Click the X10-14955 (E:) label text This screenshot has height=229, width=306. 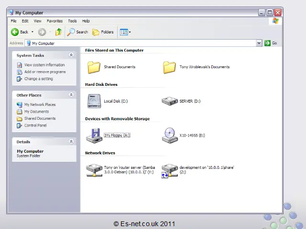pos(192,135)
